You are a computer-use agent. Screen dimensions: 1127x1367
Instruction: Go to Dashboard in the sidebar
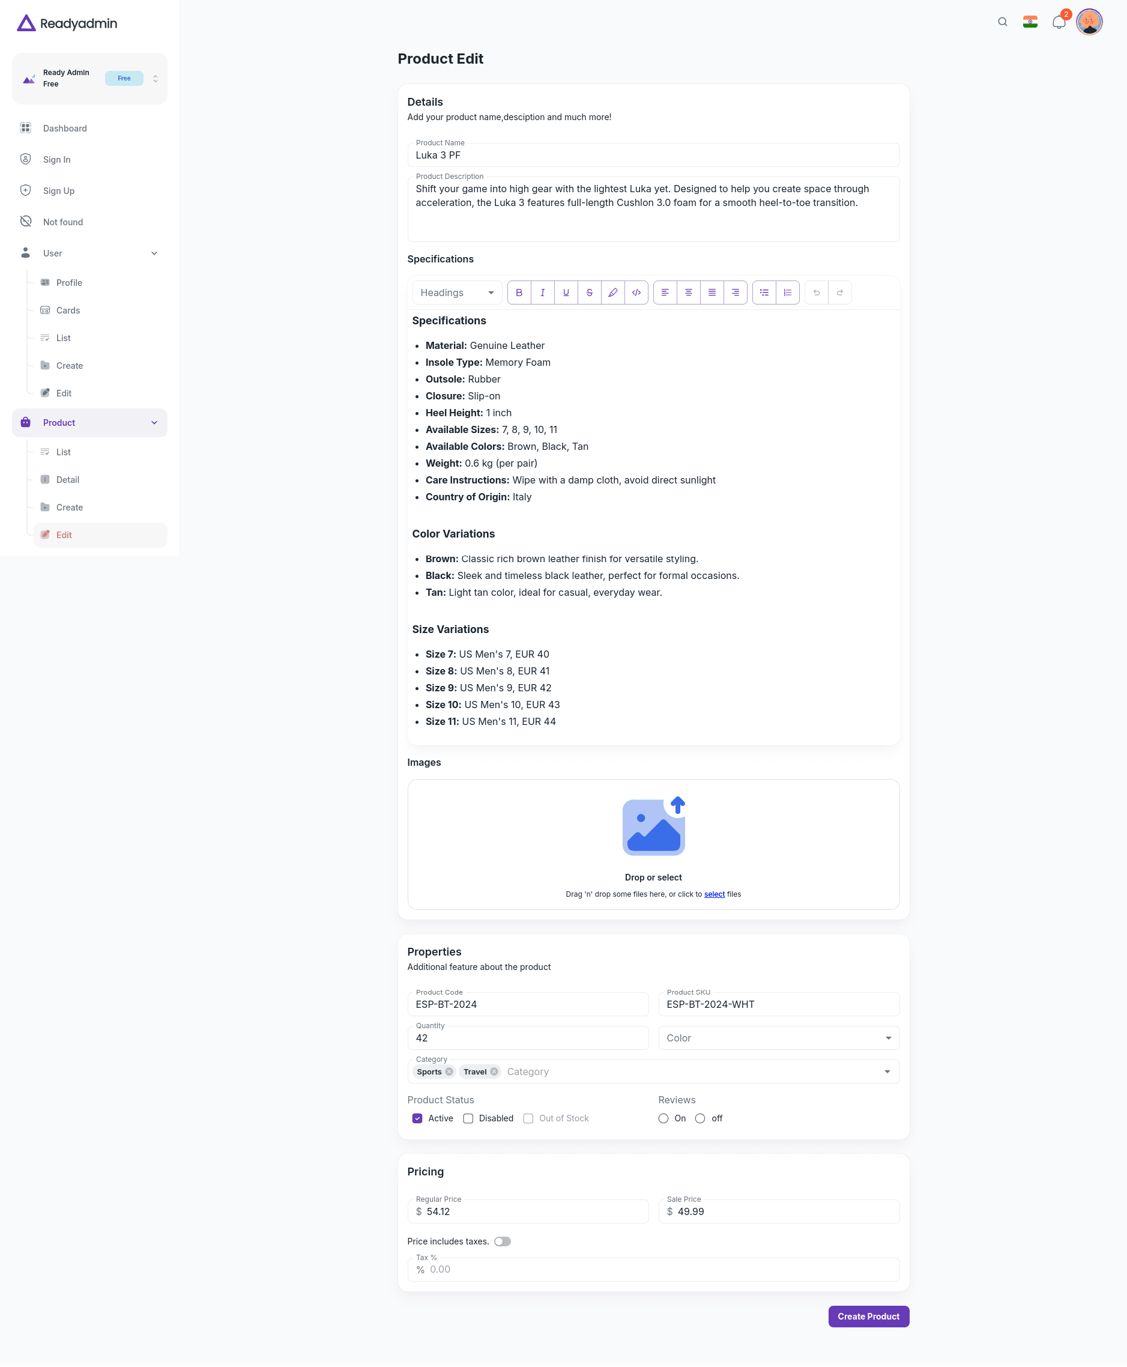point(65,128)
